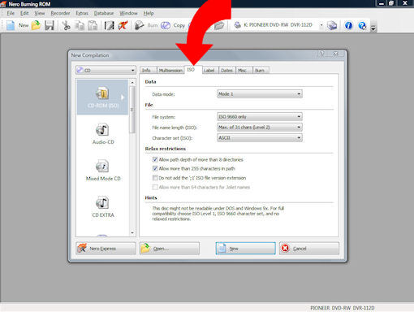Click the compilation list scroll up arrow
The image size is (414, 312).
click(x=132, y=82)
